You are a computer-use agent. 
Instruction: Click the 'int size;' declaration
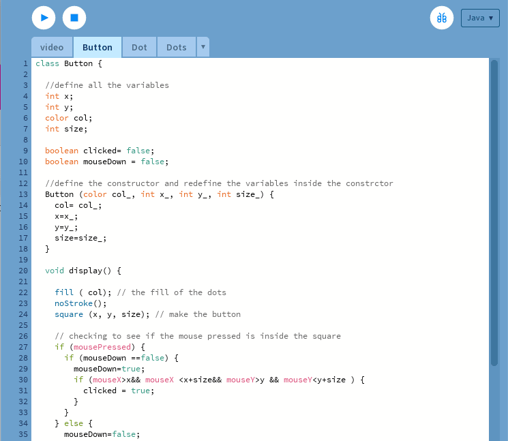66,129
